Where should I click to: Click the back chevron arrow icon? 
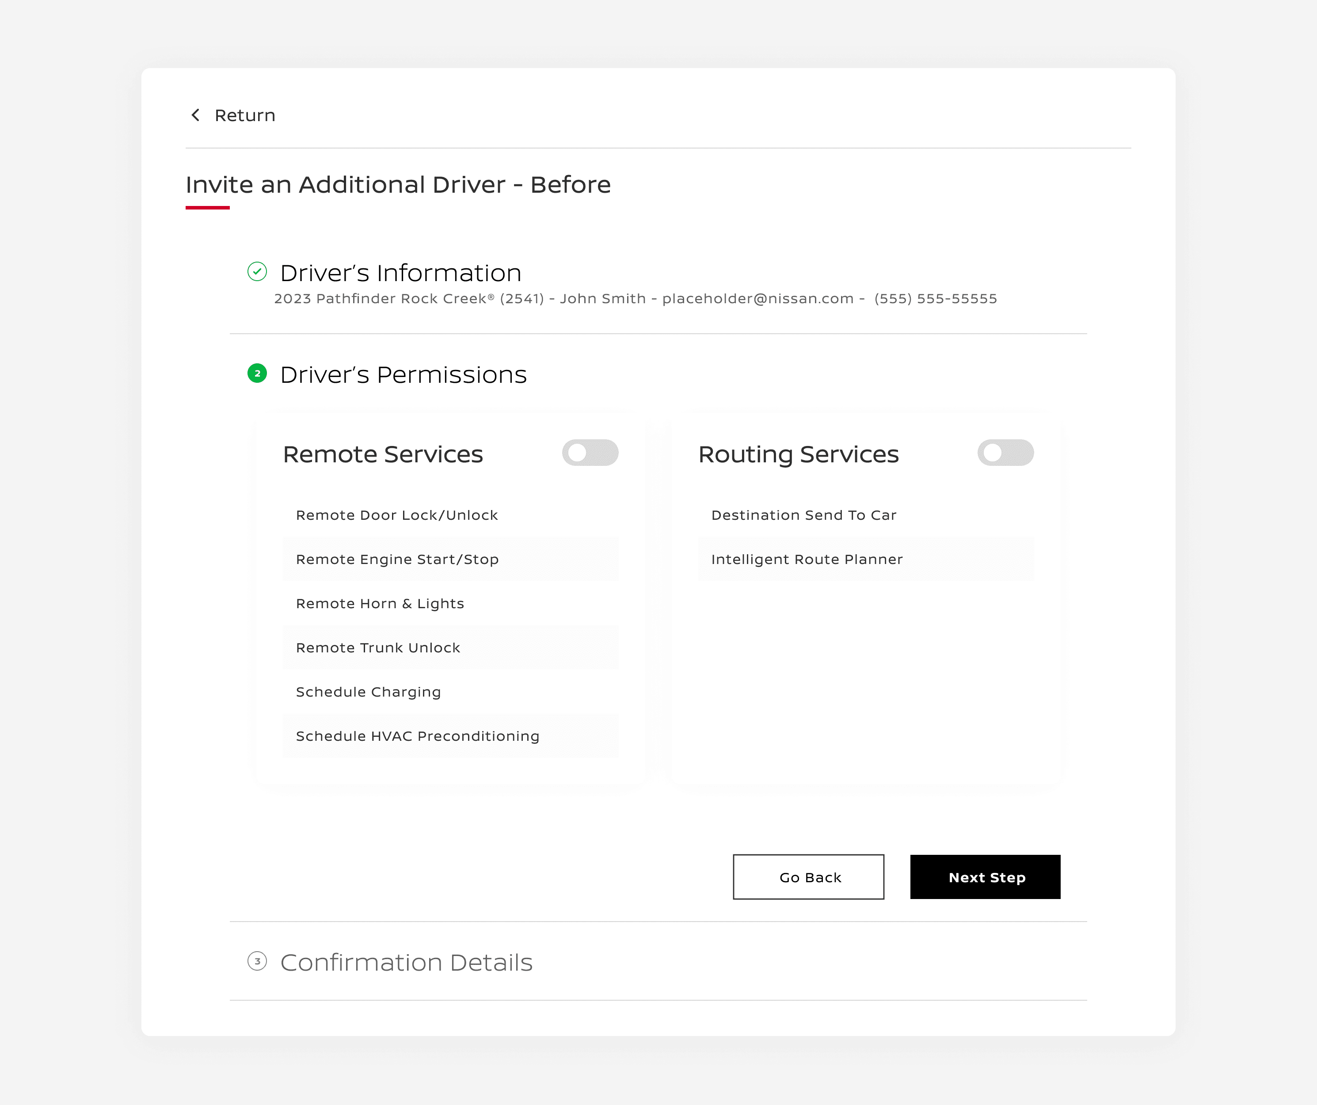coord(196,115)
